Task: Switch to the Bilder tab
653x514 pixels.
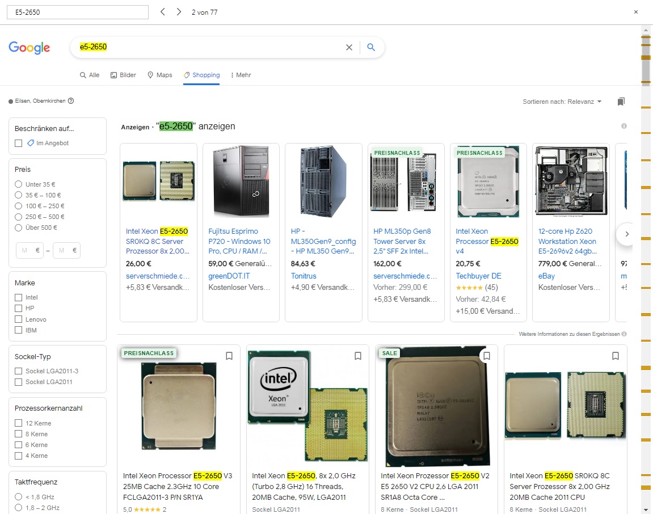Action: (x=123, y=75)
